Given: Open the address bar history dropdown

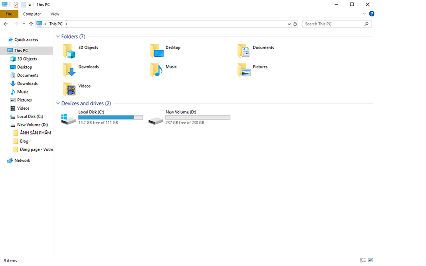Looking at the screenshot, I should 289,24.
